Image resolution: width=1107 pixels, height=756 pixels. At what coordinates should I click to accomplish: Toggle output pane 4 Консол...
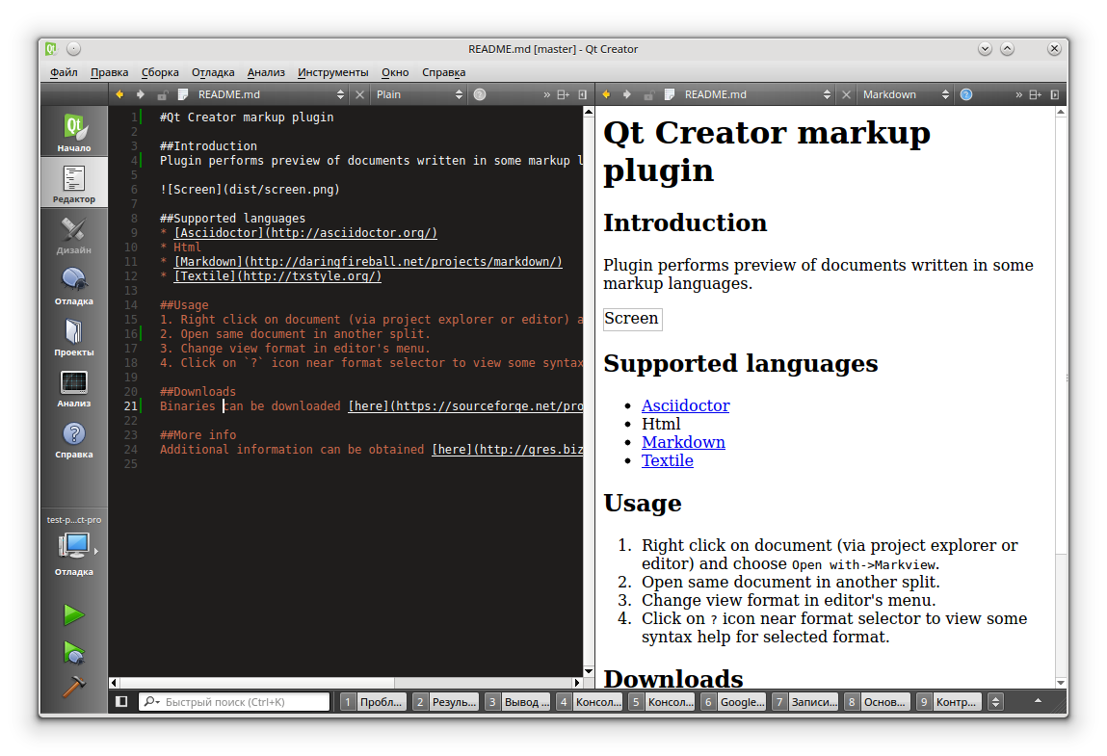click(x=590, y=702)
